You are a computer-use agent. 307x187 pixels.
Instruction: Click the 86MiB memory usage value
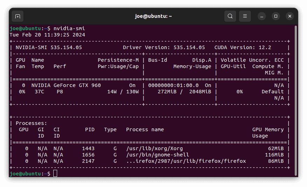pyautogui.click(x=276, y=161)
